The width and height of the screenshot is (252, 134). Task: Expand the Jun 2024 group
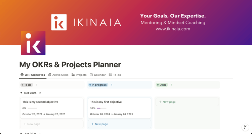[21, 133]
